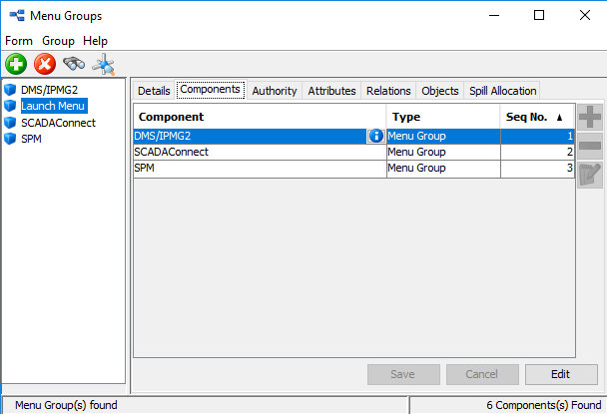This screenshot has width=607, height=414.
Task: Click sequence number 1 cell
Action: [x=537, y=136]
